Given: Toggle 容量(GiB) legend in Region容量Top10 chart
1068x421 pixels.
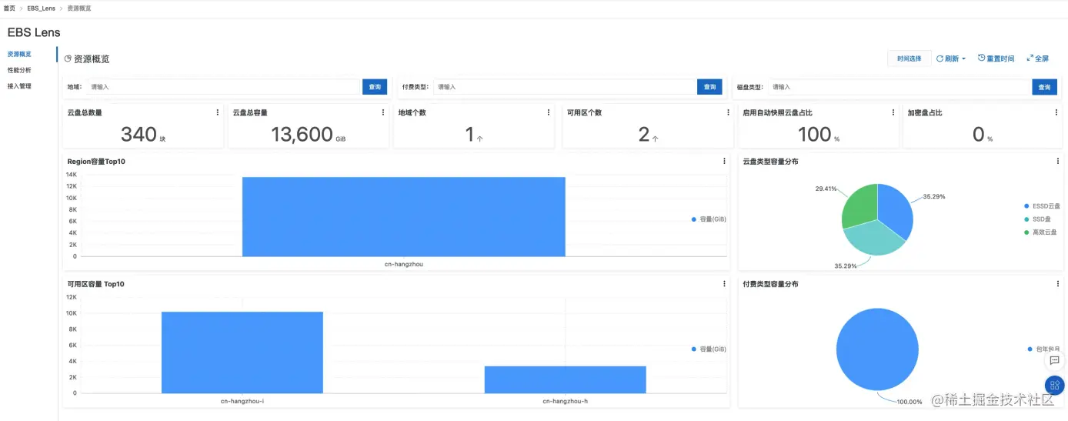Looking at the screenshot, I should coord(709,219).
